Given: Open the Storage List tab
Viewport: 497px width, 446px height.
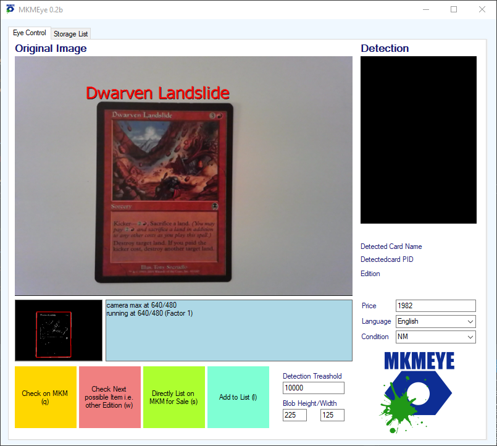Looking at the screenshot, I should [70, 34].
